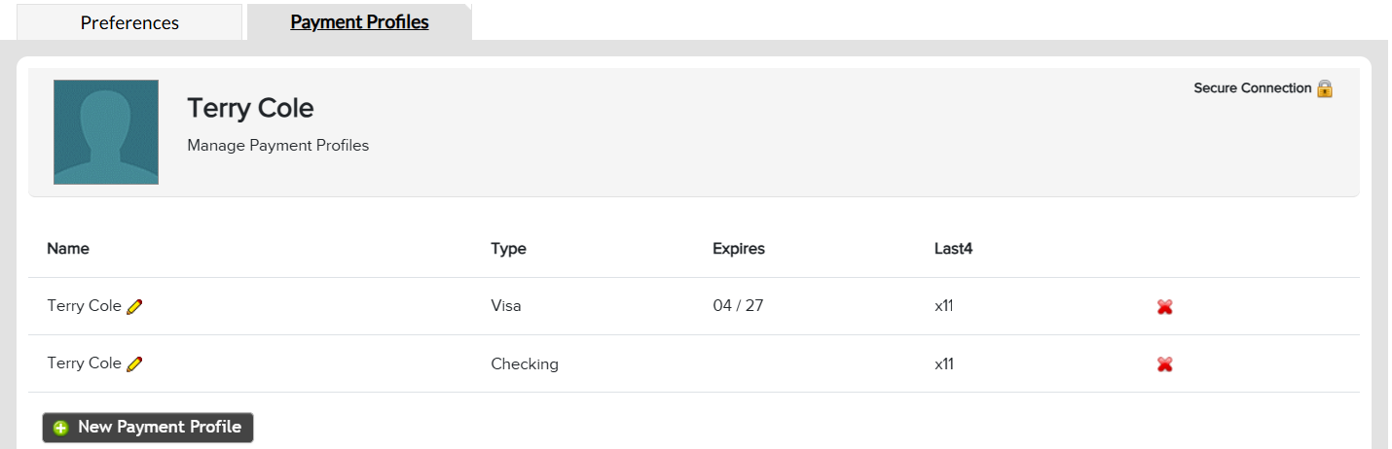Click the Terry Cole name in Visa row
Screen dimensions: 1392x449
coord(84,305)
